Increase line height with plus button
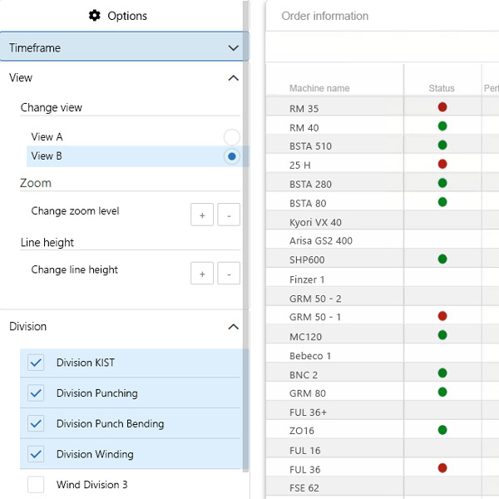499x499 pixels. click(202, 274)
